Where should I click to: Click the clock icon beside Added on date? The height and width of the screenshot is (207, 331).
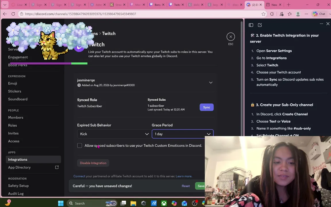tap(79, 85)
